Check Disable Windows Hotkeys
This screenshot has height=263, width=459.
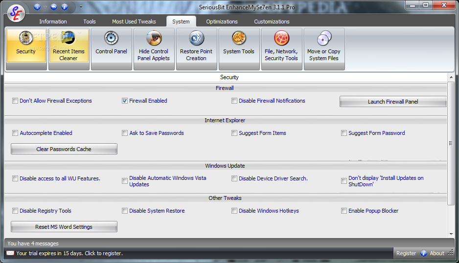[234, 211]
